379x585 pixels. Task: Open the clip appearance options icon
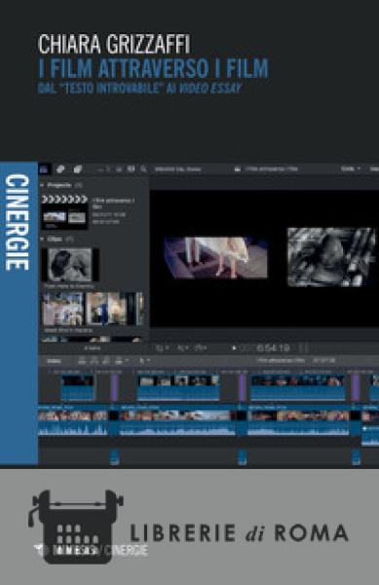click(x=131, y=169)
